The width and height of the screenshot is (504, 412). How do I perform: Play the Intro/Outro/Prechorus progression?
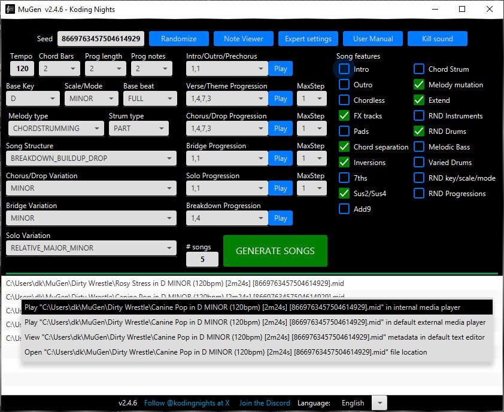pyautogui.click(x=280, y=68)
